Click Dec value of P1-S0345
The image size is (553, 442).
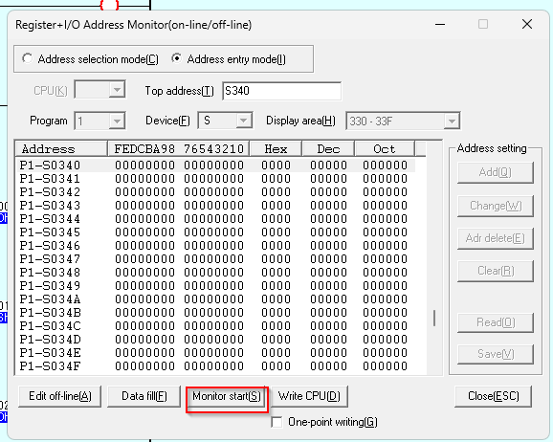328,232
